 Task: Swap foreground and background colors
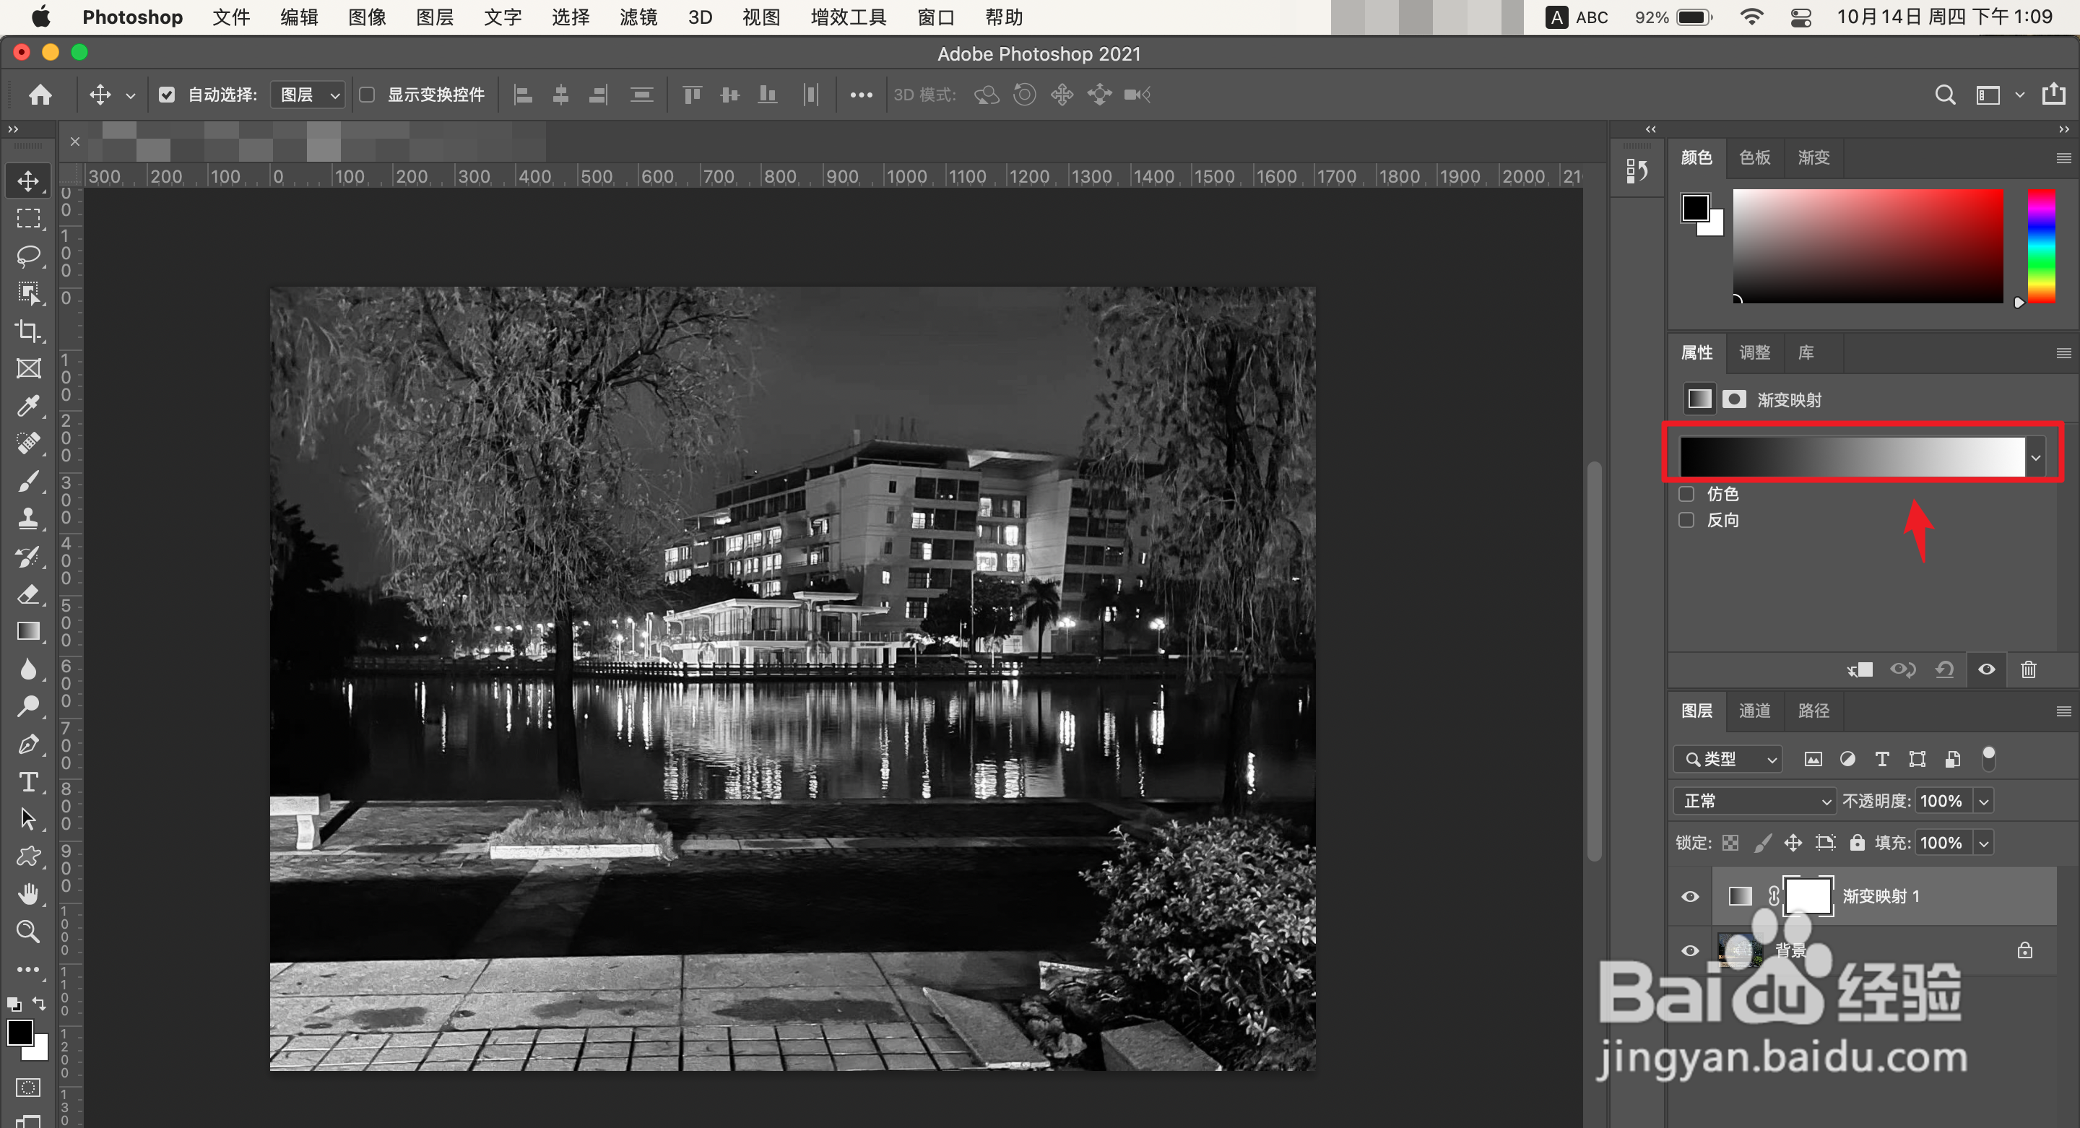tap(39, 1004)
